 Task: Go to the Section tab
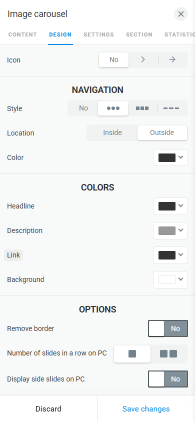pyautogui.click(x=139, y=34)
